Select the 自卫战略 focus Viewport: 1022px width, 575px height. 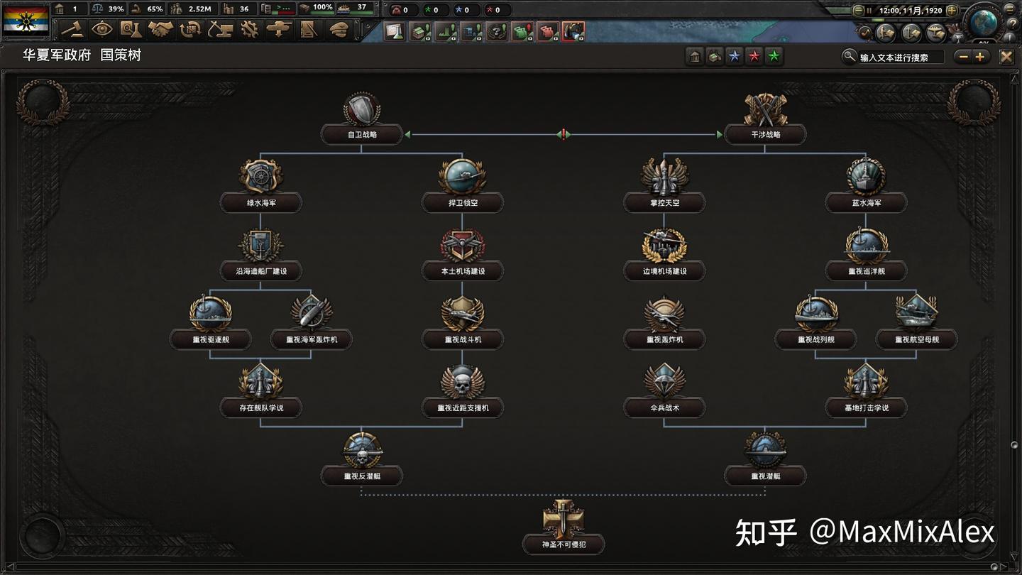362,134
